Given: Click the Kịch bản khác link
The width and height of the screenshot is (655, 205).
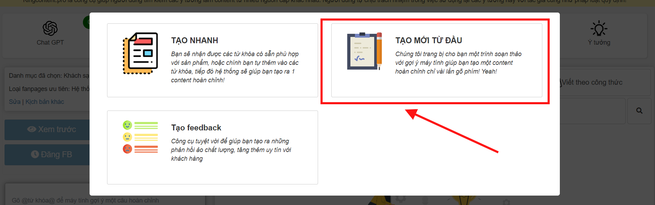Looking at the screenshot, I should point(45,102).
